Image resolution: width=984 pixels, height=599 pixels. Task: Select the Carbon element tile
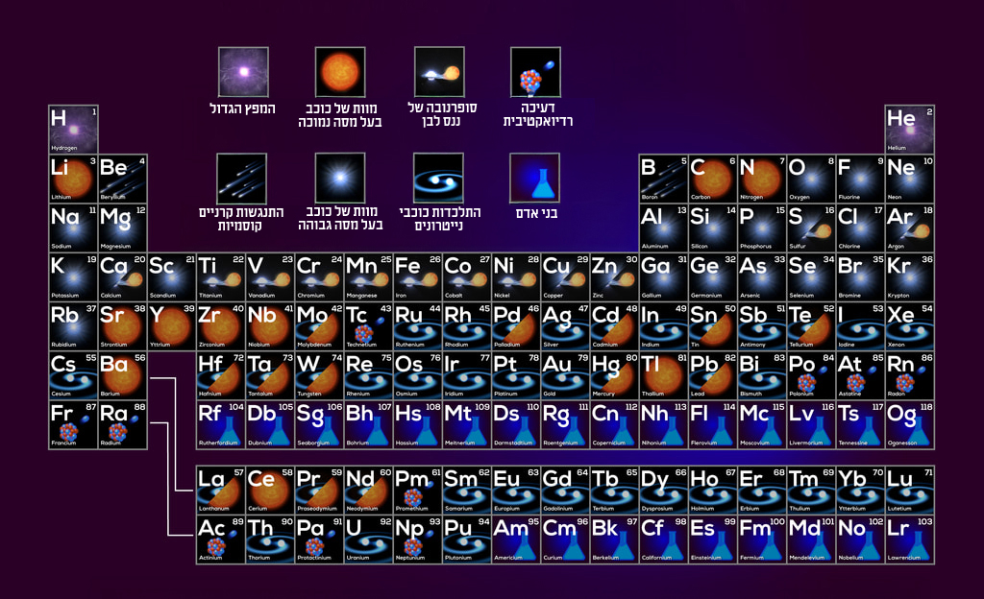tap(712, 179)
